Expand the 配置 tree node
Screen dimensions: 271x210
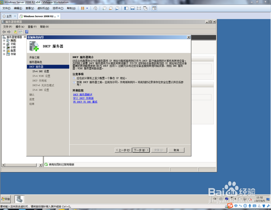pos(4,51)
